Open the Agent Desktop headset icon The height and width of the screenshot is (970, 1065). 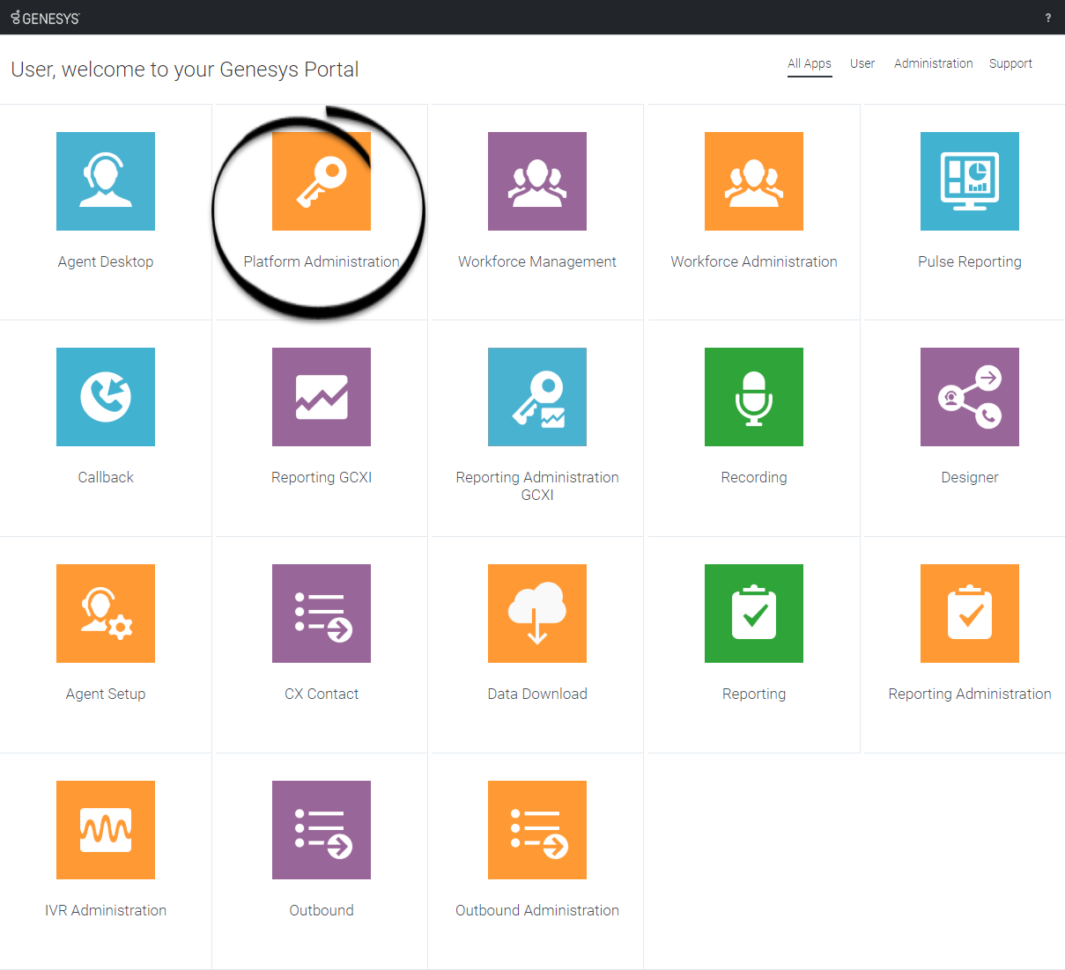tap(106, 181)
